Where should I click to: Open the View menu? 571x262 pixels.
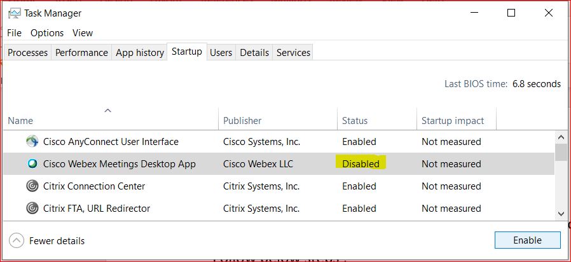pos(83,32)
